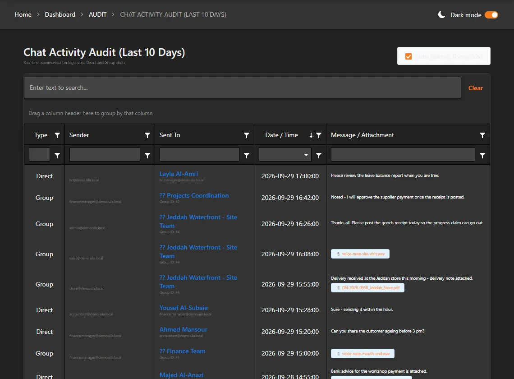The height and width of the screenshot is (379, 514).
Task: Open voice-note-site-visit.wav attachment
Action: [x=360, y=254]
